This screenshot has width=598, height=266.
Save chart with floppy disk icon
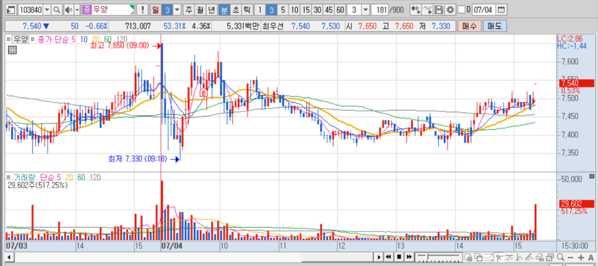click(440, 9)
